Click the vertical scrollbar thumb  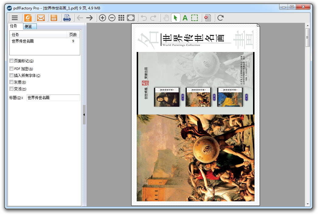tap(308, 38)
